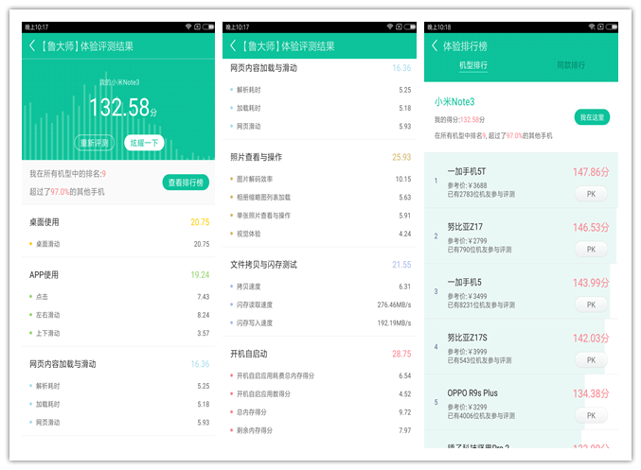Select the 闪存读取速度 row

(319, 305)
